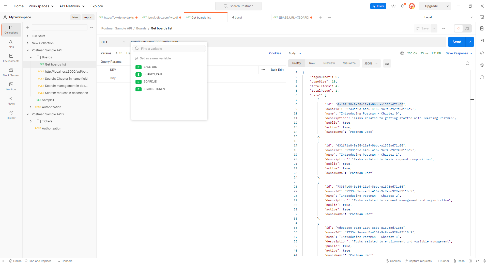Open Workspaces dropdown
Screen dimensions: 488x264
point(41,6)
